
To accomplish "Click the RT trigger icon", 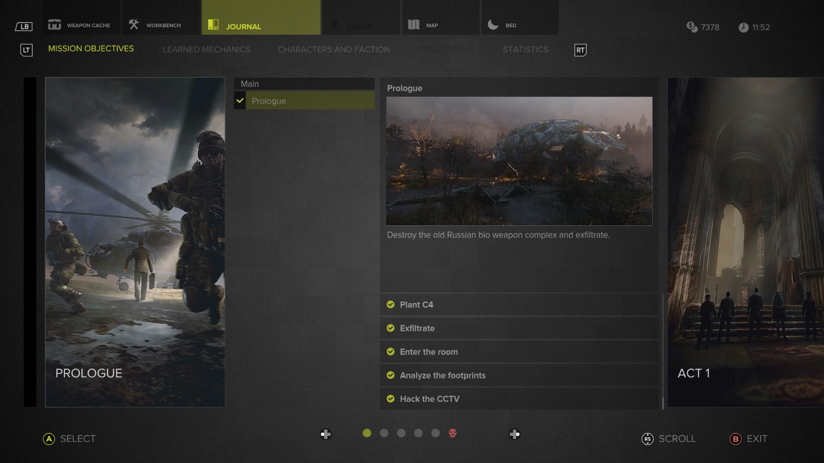I will pos(580,50).
